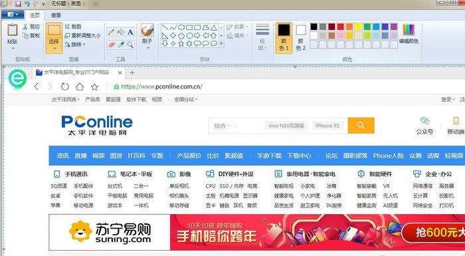Viewport: 465px width, 256px height.
Task: Click the 裁剪 crop button
Action: pos(73,27)
